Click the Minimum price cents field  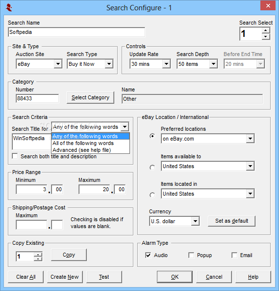[x=57, y=189]
